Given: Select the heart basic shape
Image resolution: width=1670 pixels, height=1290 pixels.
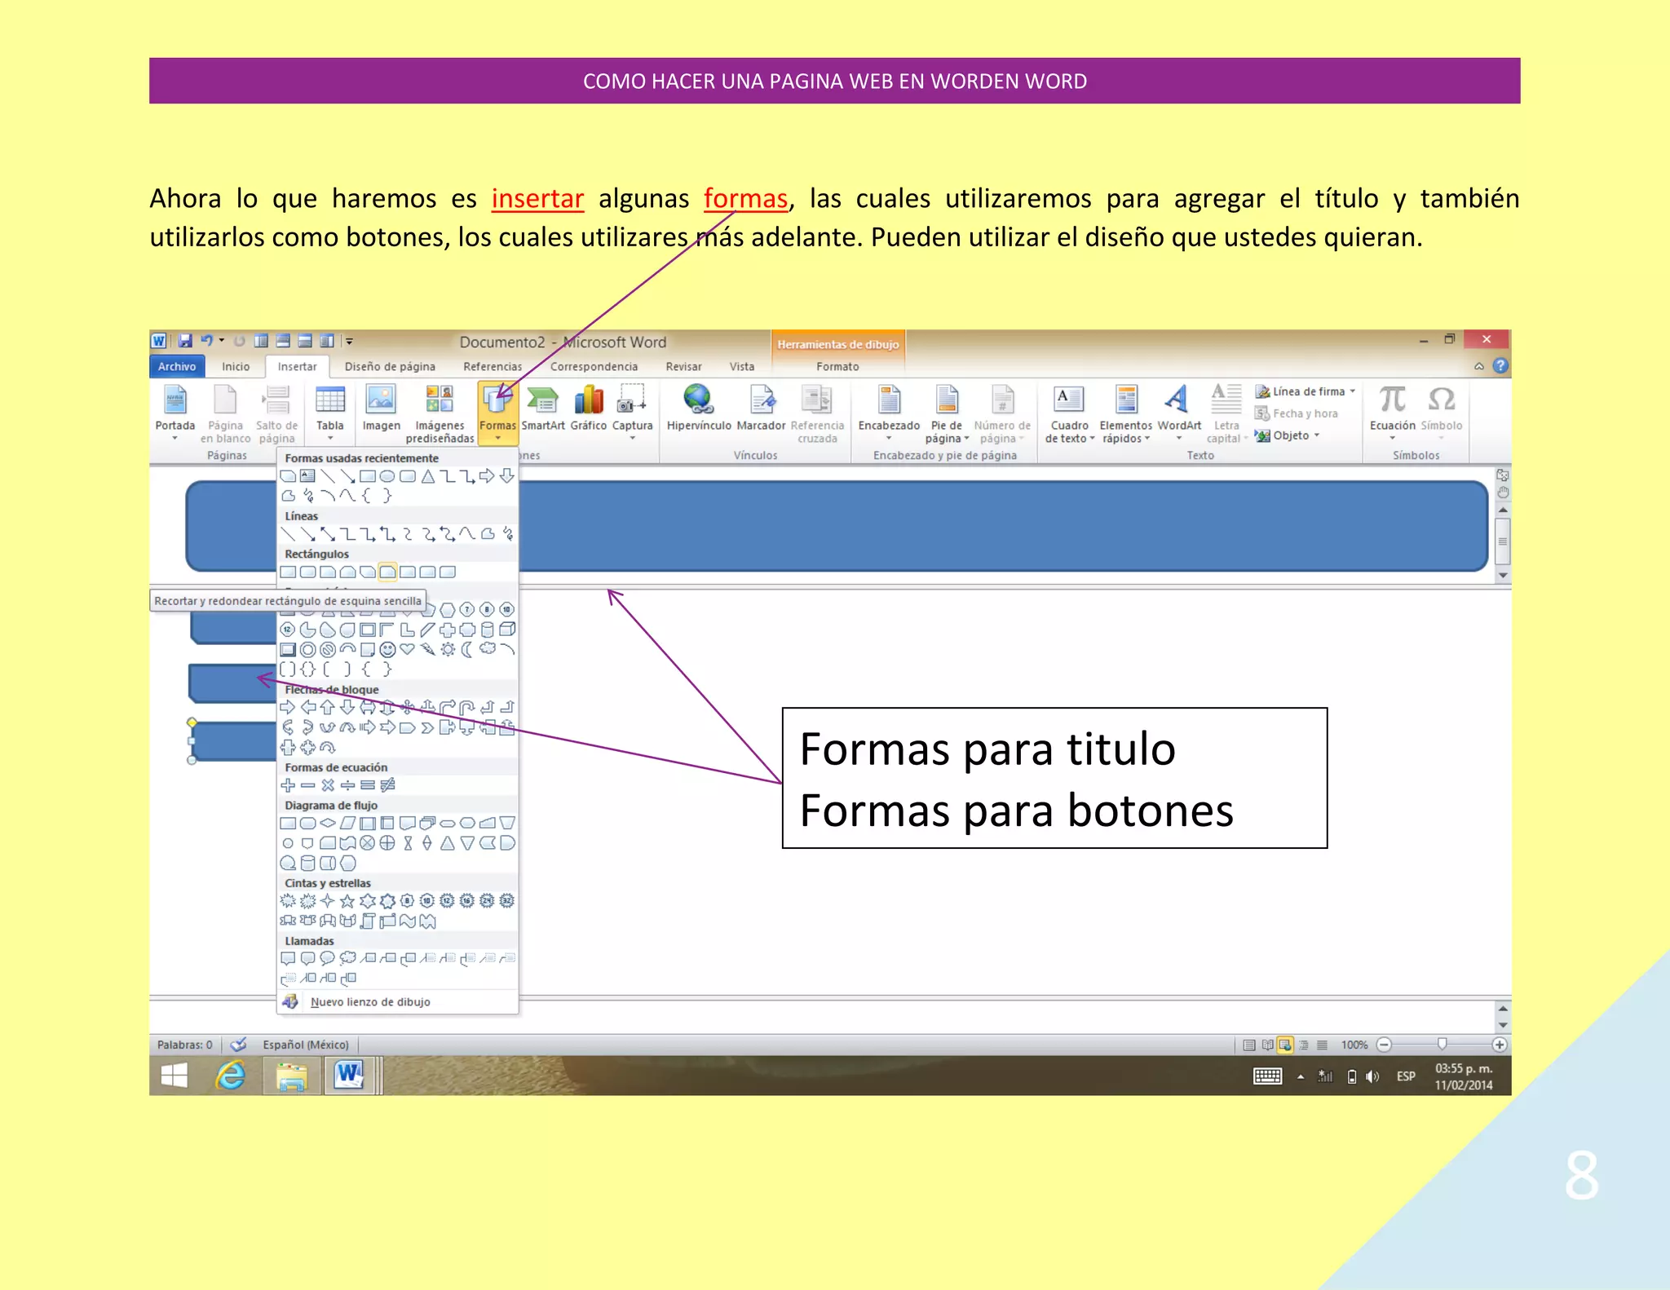Looking at the screenshot, I should [407, 649].
